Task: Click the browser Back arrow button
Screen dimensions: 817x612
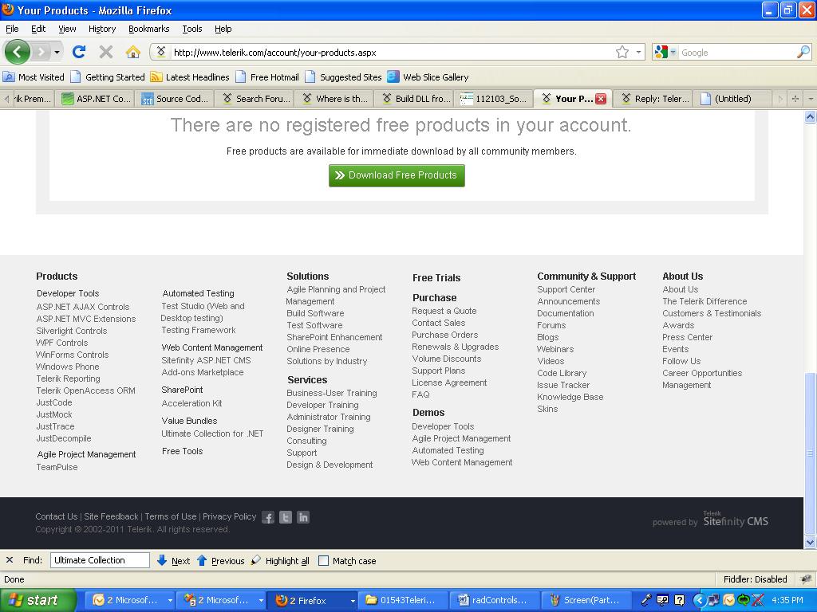Action: [18, 52]
